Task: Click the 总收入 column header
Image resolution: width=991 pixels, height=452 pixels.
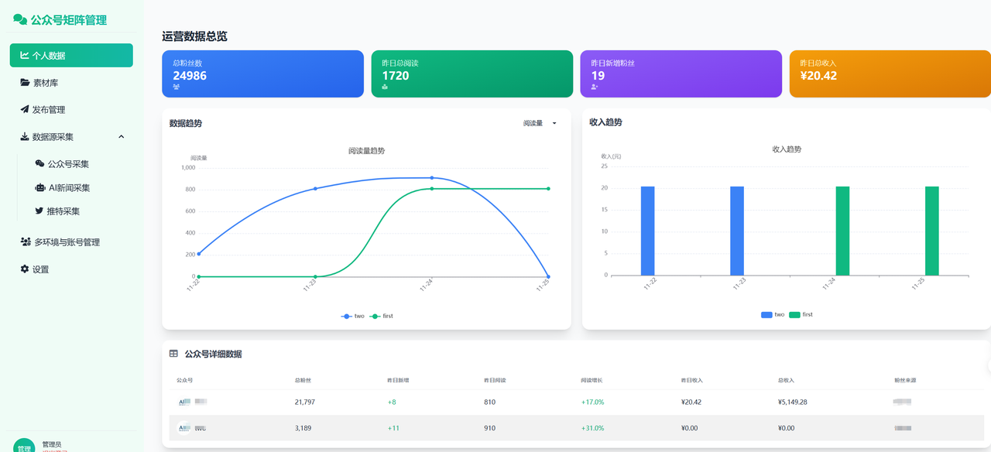Action: tap(786, 380)
